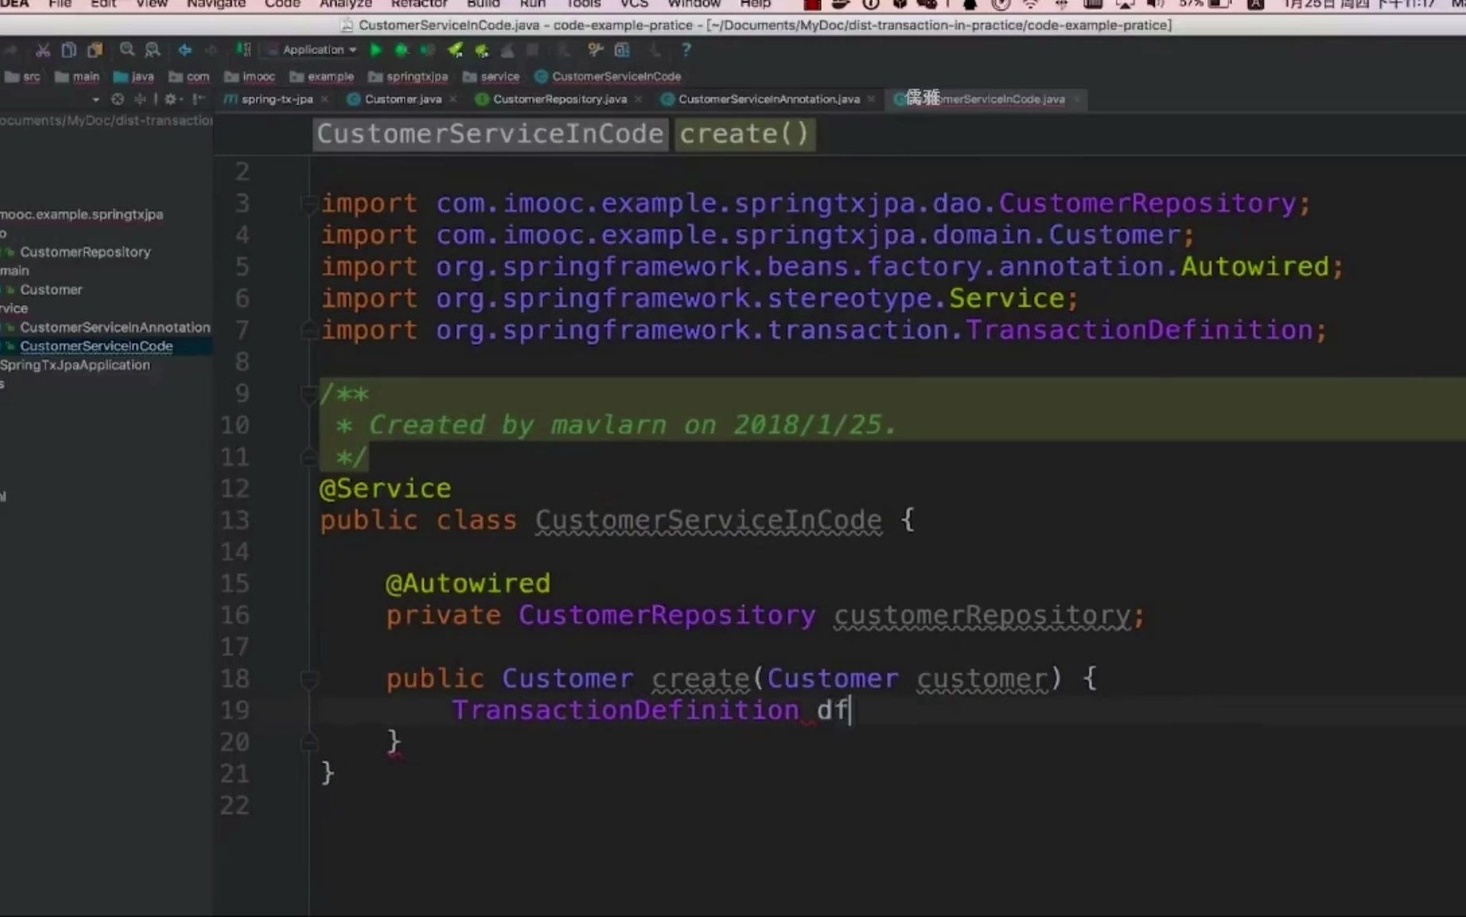Open the Code menu
The image size is (1466, 917).
[x=282, y=4]
